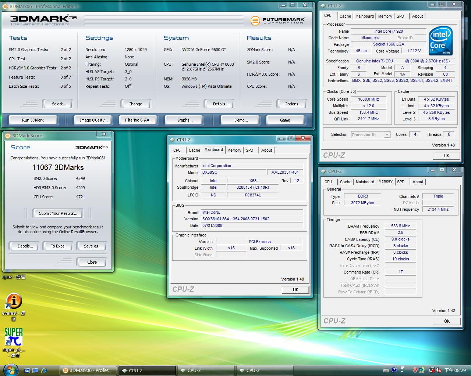The width and height of the screenshot is (471, 376).
Task: Open About tab in CPU-Z processor window
Action: pyautogui.click(x=417, y=16)
